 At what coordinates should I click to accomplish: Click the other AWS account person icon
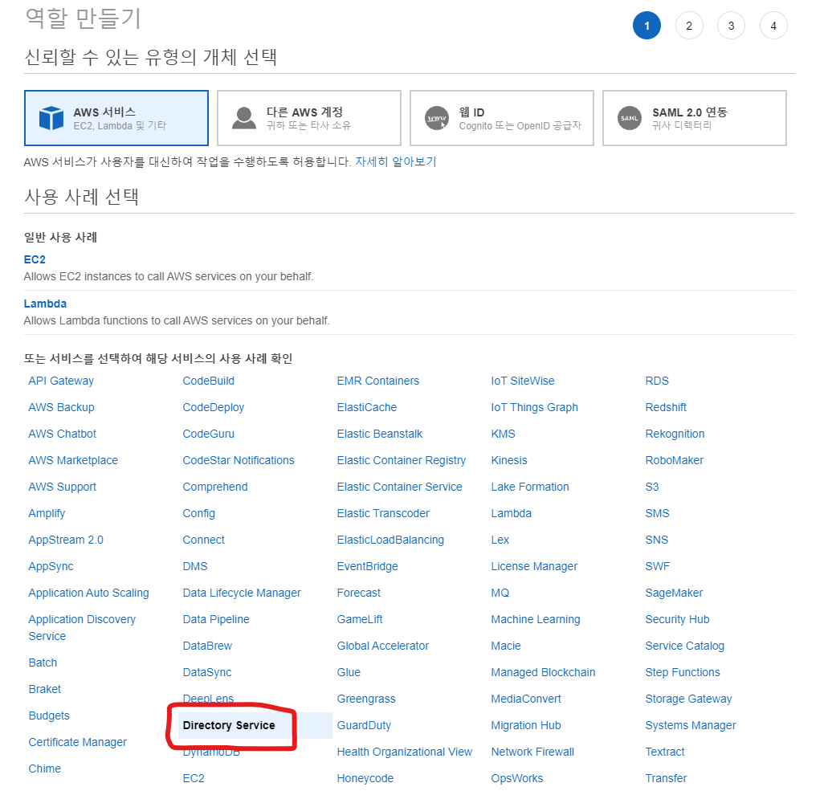(x=244, y=118)
